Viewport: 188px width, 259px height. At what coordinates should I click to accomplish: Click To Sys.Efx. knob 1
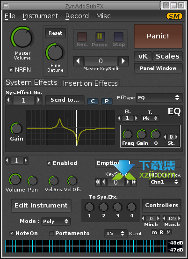(89, 207)
